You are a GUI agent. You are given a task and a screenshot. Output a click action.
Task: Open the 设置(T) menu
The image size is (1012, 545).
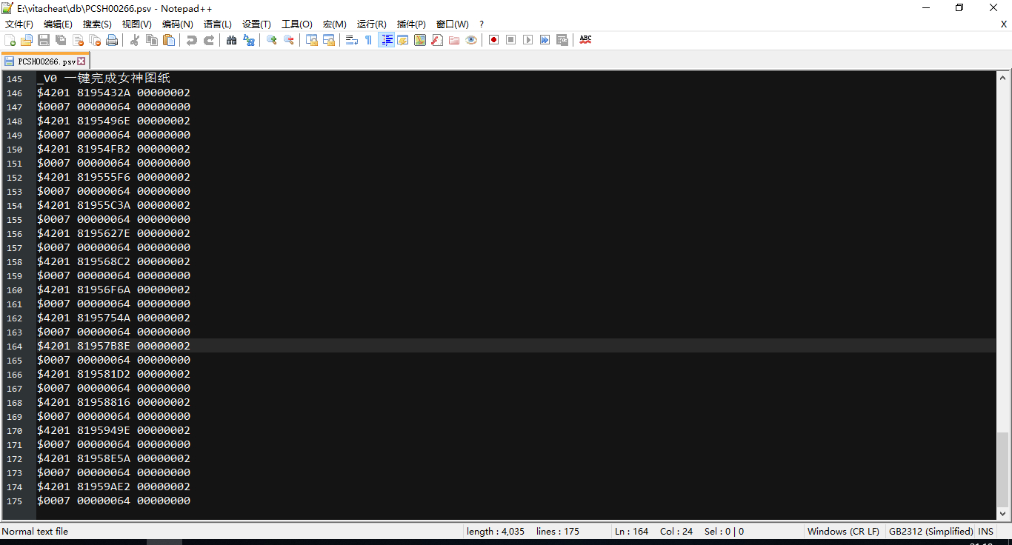point(257,24)
